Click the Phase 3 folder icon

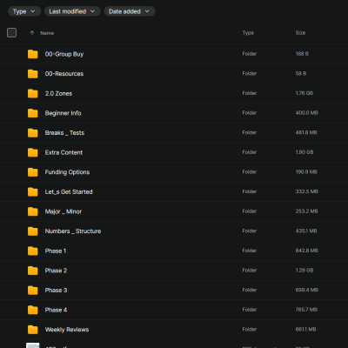(33, 291)
